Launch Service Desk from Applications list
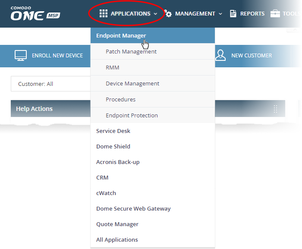 tap(153, 131)
